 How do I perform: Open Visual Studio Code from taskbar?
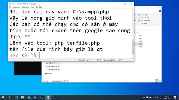click(x=16, y=97)
